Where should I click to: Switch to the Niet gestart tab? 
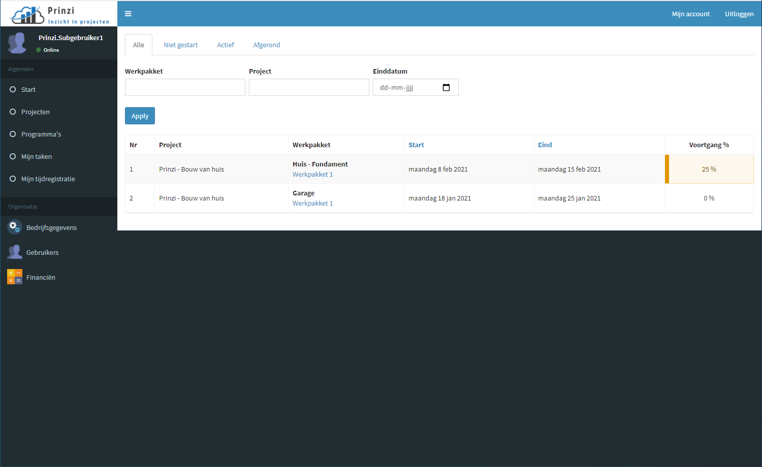pyautogui.click(x=180, y=45)
